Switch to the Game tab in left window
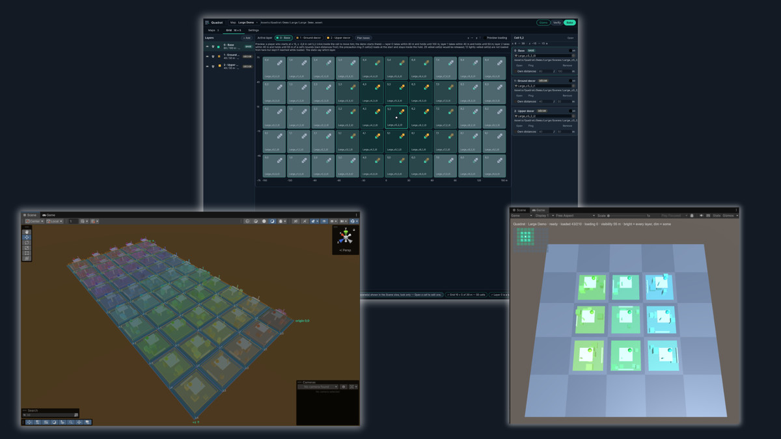This screenshot has width=781, height=439. tap(49, 215)
